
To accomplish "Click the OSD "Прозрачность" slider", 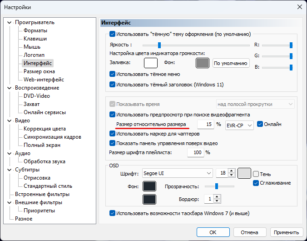I will 219,186.
